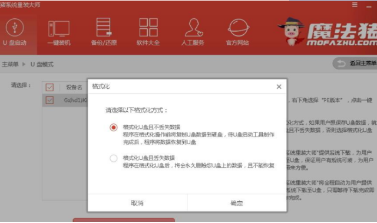
Task: Select 格式化U盘且丢失数据 radio option
Action: pyautogui.click(x=114, y=158)
